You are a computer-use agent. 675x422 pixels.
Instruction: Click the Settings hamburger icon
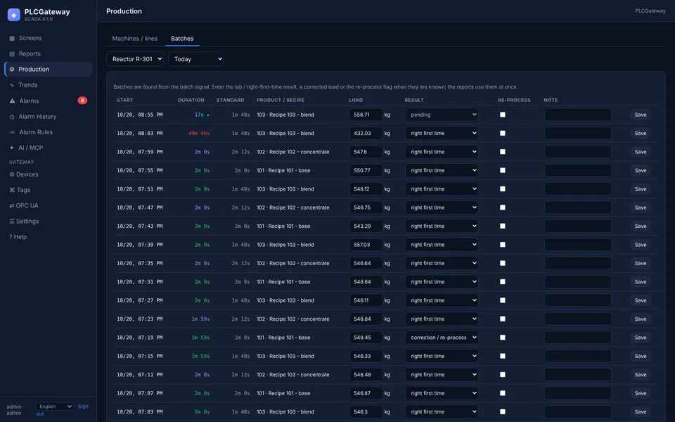click(x=12, y=222)
